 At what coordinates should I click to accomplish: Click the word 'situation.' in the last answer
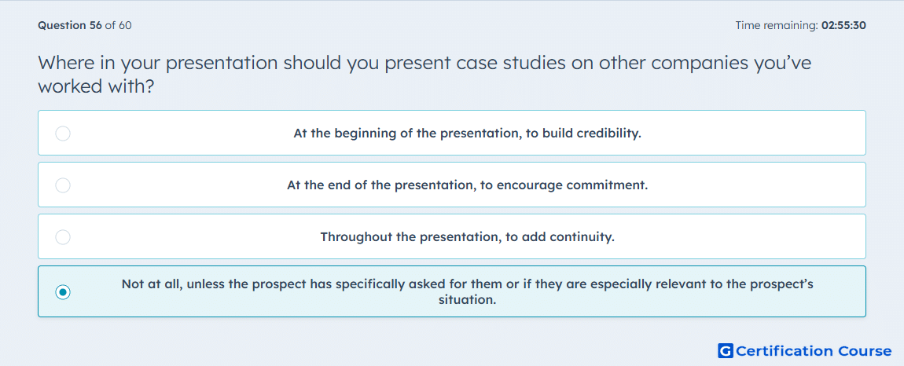click(x=467, y=300)
